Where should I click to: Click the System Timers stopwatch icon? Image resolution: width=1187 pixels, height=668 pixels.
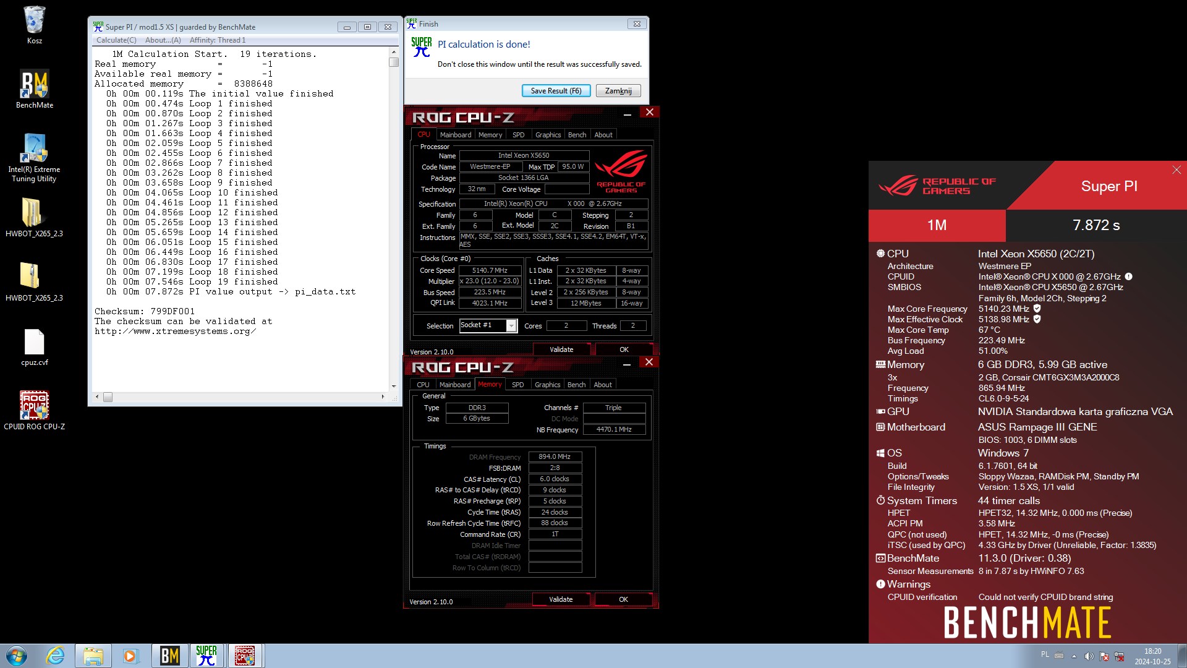click(x=880, y=500)
